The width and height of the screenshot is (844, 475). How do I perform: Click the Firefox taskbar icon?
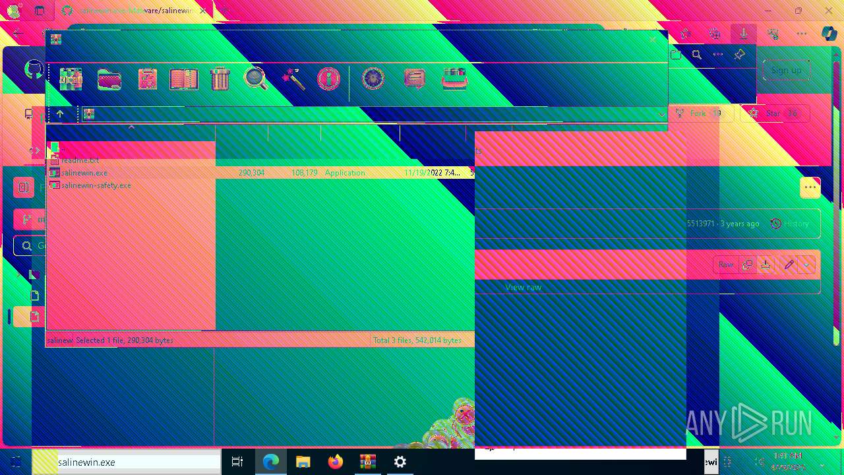[x=336, y=462]
